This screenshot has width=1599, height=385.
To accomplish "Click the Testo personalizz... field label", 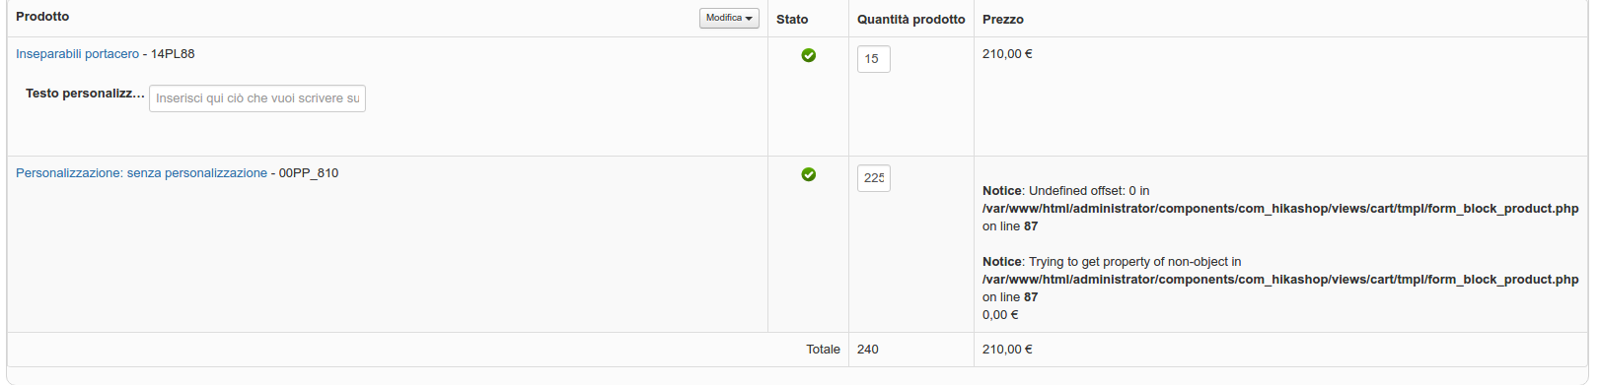I will pos(85,94).
